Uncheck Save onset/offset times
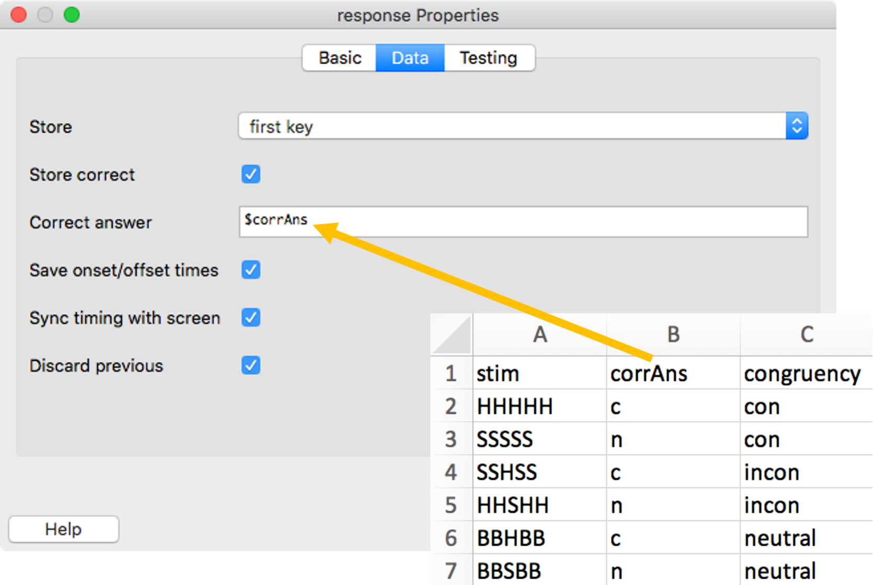Viewport: 873px width, 585px height. [x=250, y=270]
